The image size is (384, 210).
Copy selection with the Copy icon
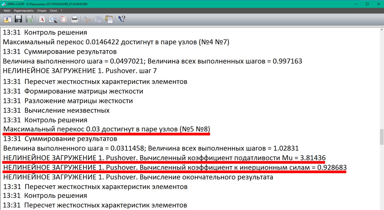(x=98, y=19)
